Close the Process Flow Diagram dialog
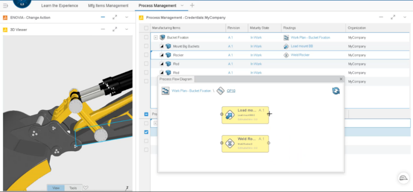 tap(341, 79)
